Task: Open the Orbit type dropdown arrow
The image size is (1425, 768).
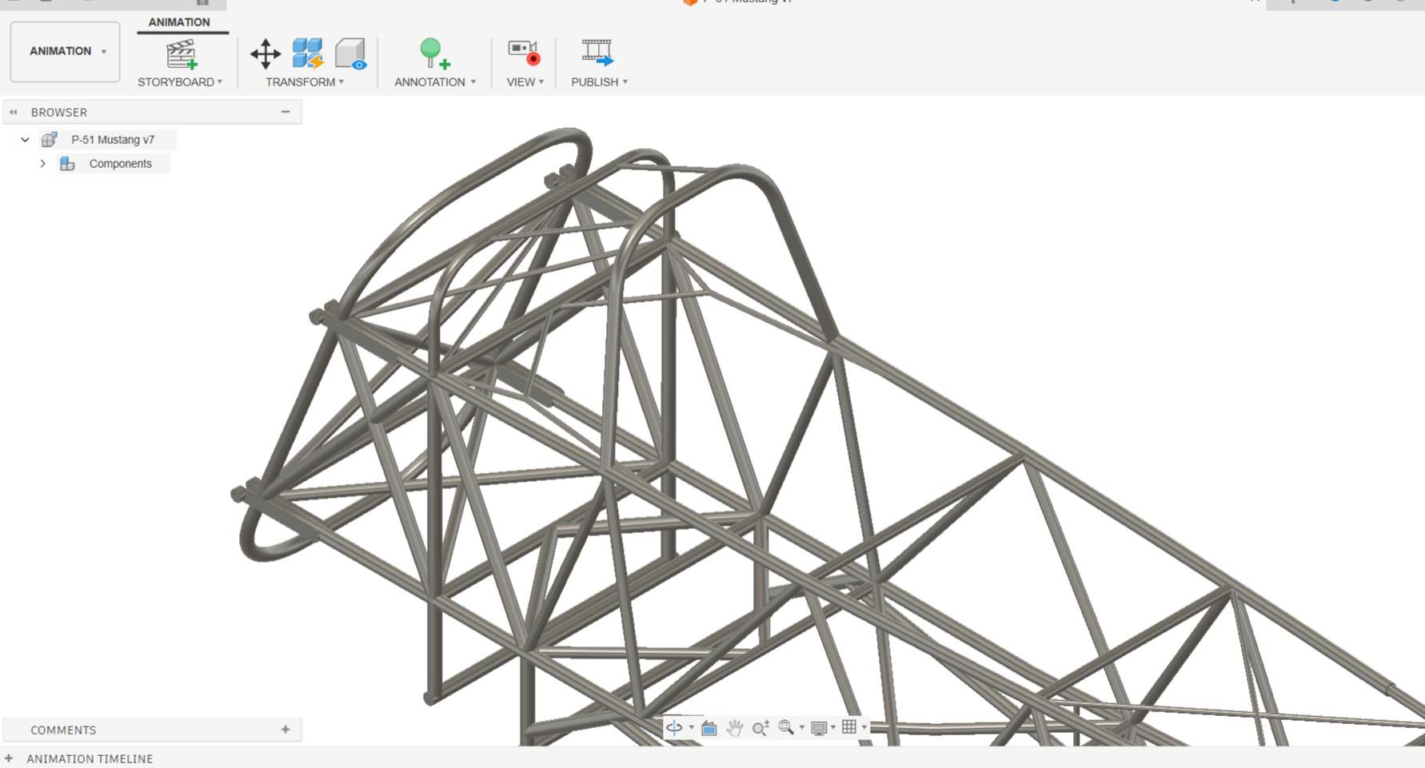Action: click(692, 727)
